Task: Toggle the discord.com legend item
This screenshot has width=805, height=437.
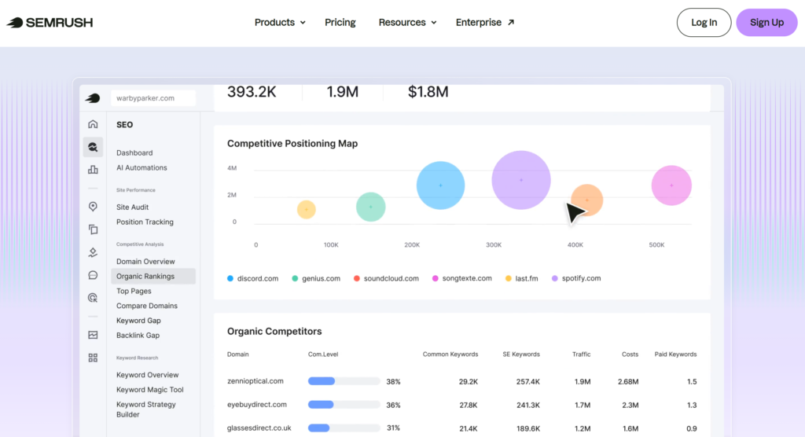Action: (252, 278)
